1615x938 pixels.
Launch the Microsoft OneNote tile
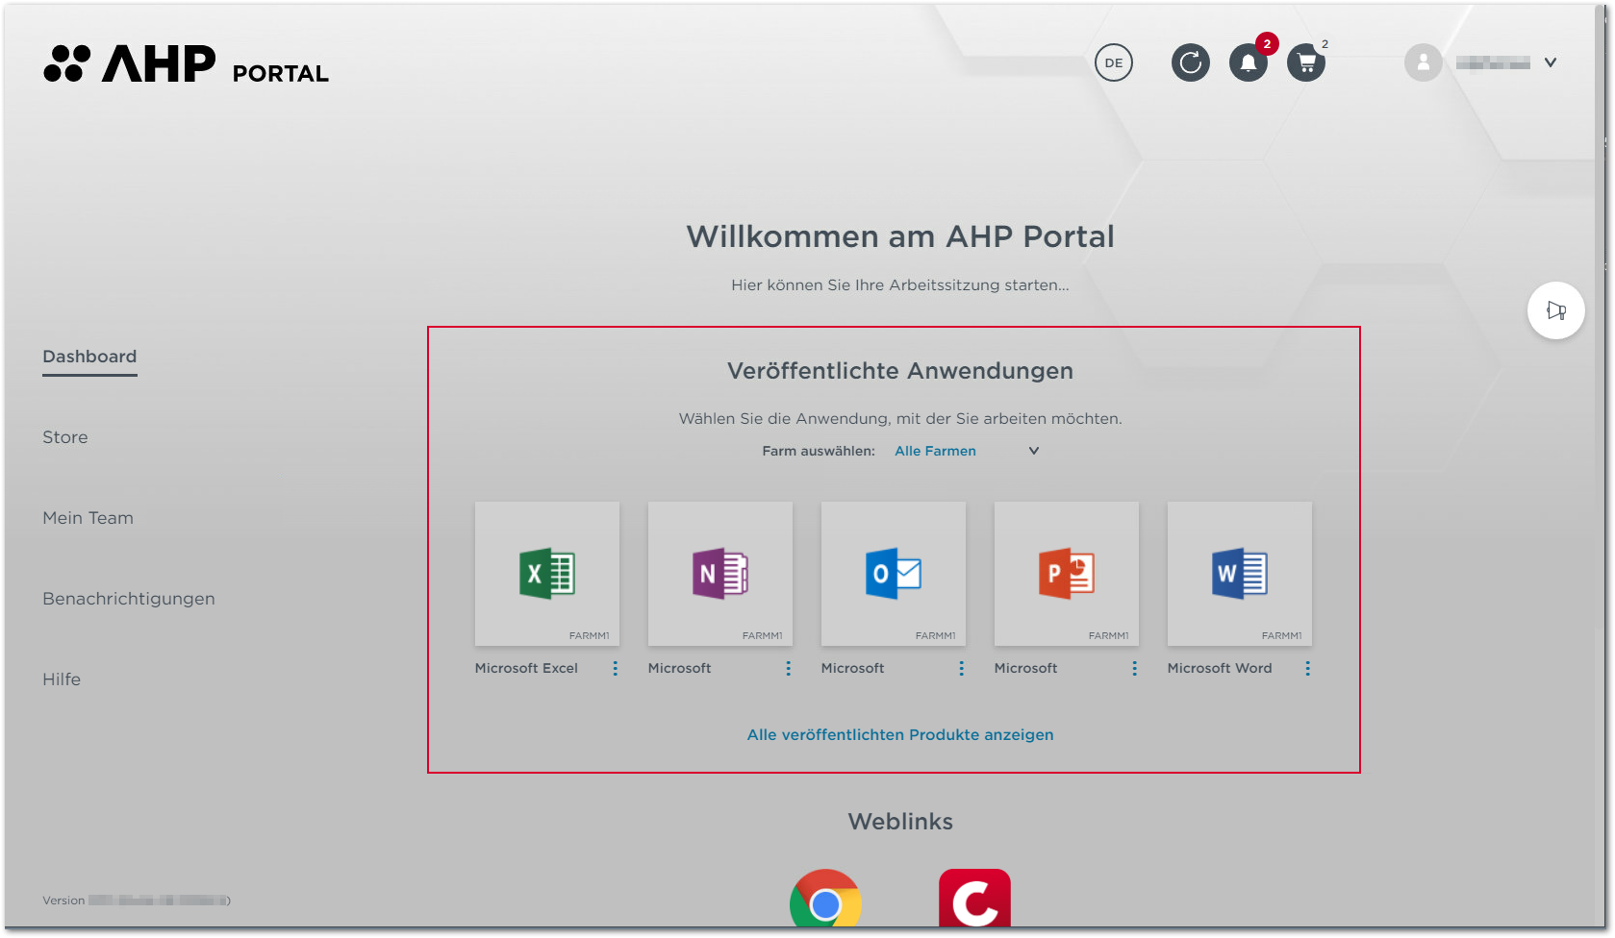click(x=720, y=574)
